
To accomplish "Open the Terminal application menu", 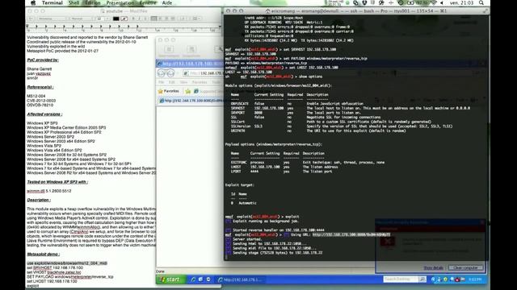I will click(52, 2).
